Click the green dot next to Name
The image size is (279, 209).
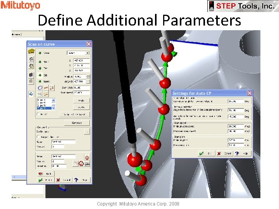click(40, 53)
